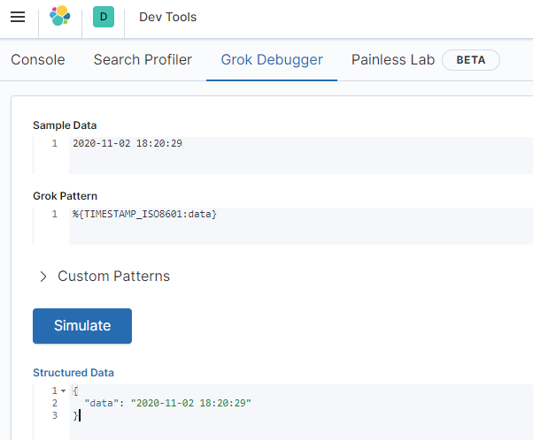
Task: Click the Grok Pattern line number 1
Action: [54, 214]
